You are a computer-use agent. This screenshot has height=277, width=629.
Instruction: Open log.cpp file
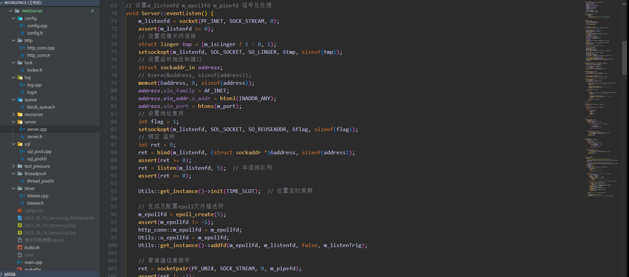pyautogui.click(x=34, y=85)
